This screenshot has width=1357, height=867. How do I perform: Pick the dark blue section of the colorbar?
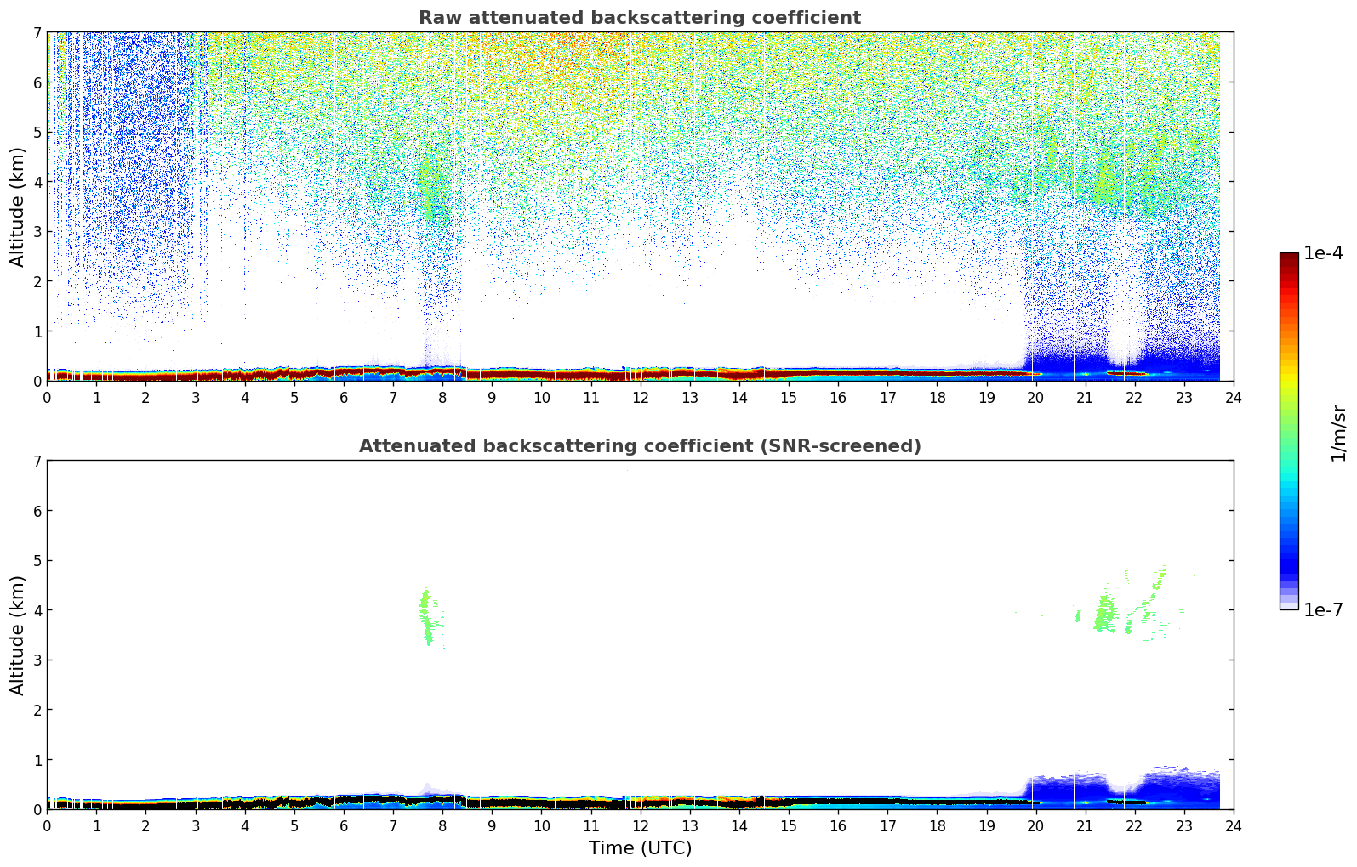[1289, 561]
